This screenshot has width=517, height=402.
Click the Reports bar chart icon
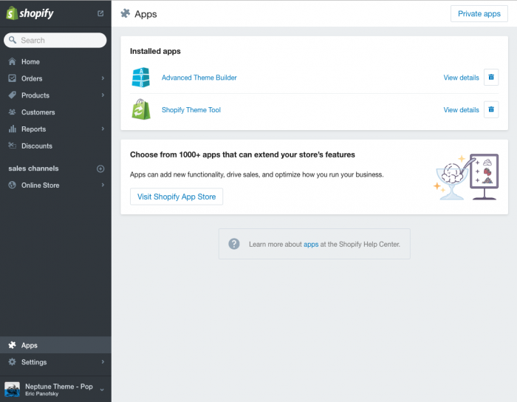(x=13, y=129)
